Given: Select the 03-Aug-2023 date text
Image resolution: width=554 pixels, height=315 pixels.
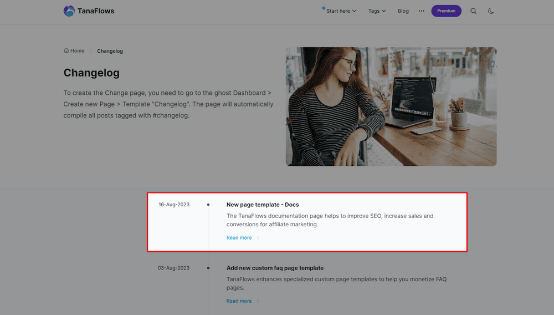Looking at the screenshot, I should [173, 268].
